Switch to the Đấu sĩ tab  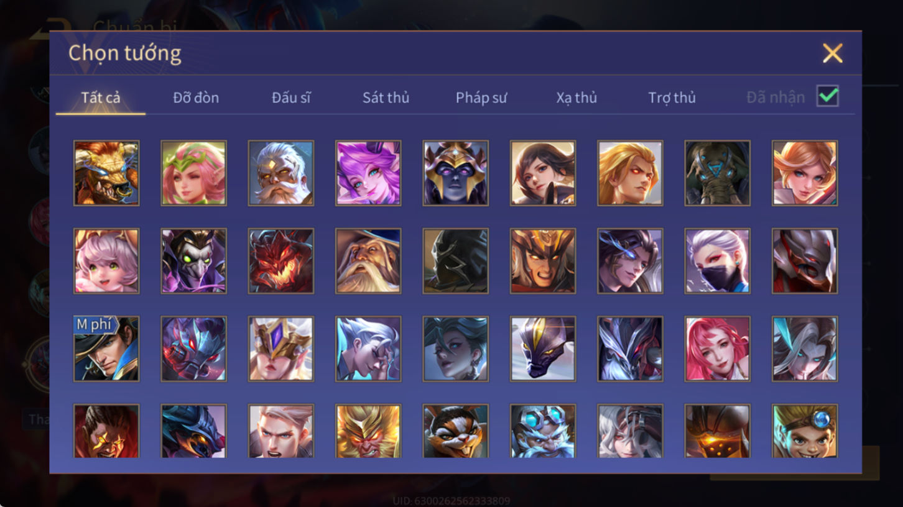click(291, 98)
